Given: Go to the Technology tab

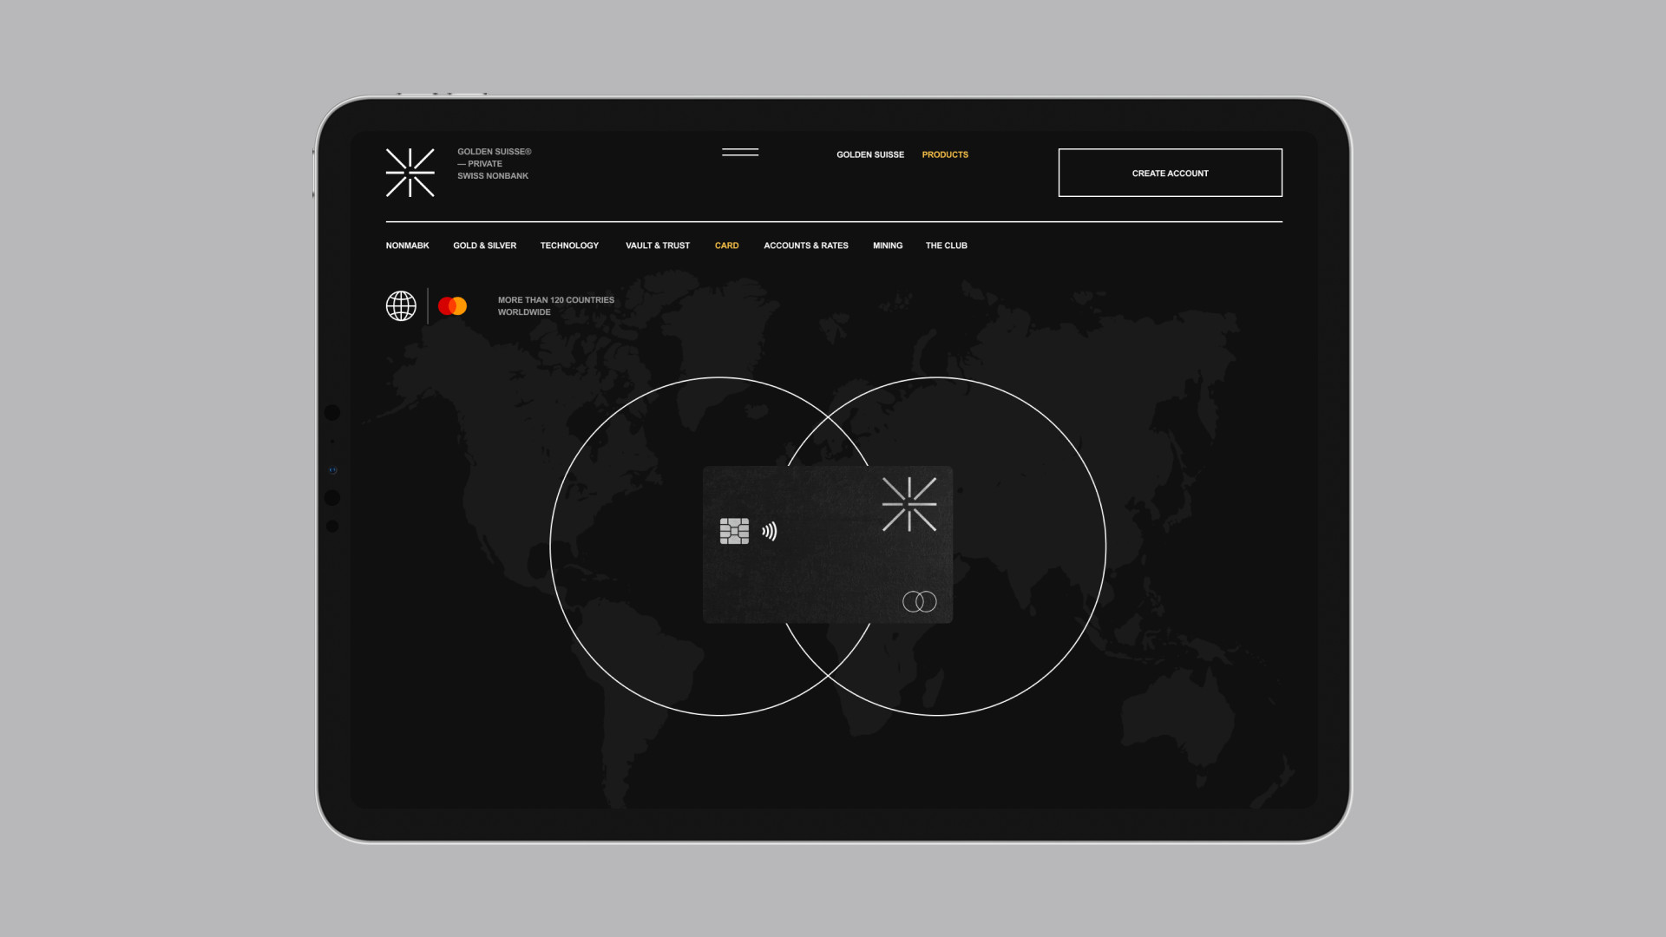Looking at the screenshot, I should [569, 246].
